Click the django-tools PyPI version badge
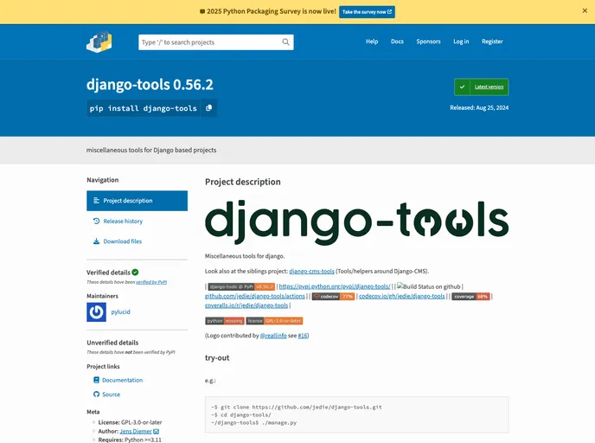The height and width of the screenshot is (443, 595). (241, 286)
